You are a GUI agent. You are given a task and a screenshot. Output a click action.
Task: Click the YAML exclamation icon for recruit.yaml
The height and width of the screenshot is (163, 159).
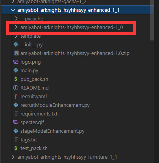[16, 96]
